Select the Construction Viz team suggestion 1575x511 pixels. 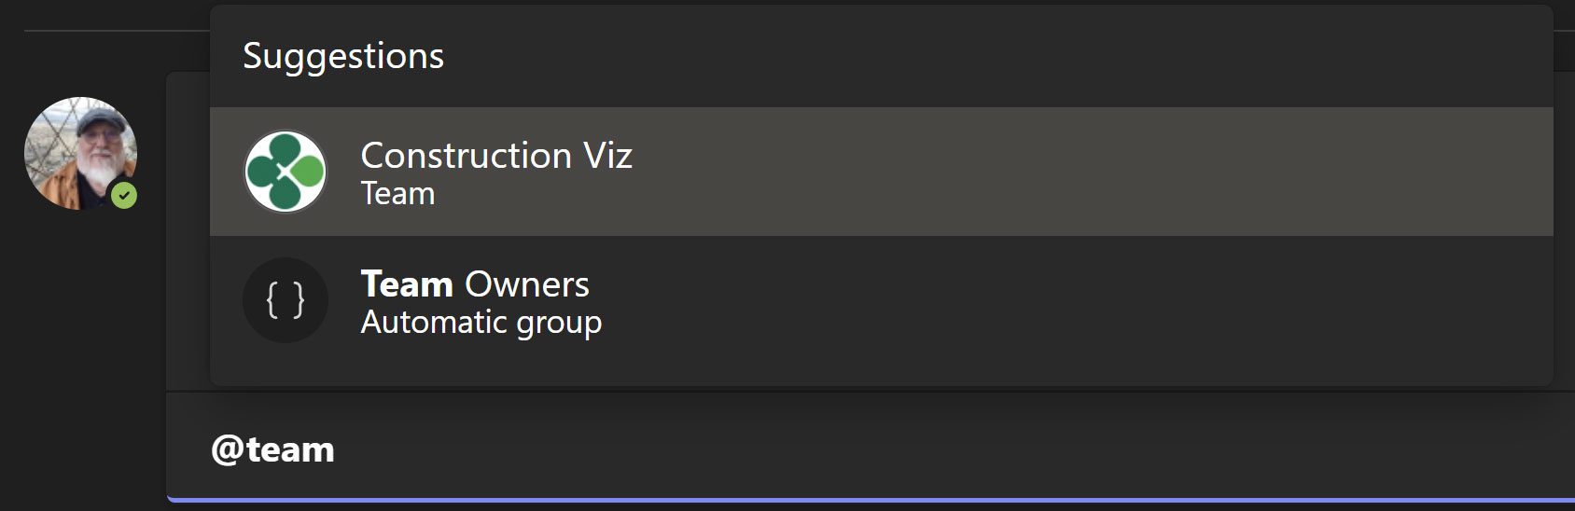tap(882, 172)
